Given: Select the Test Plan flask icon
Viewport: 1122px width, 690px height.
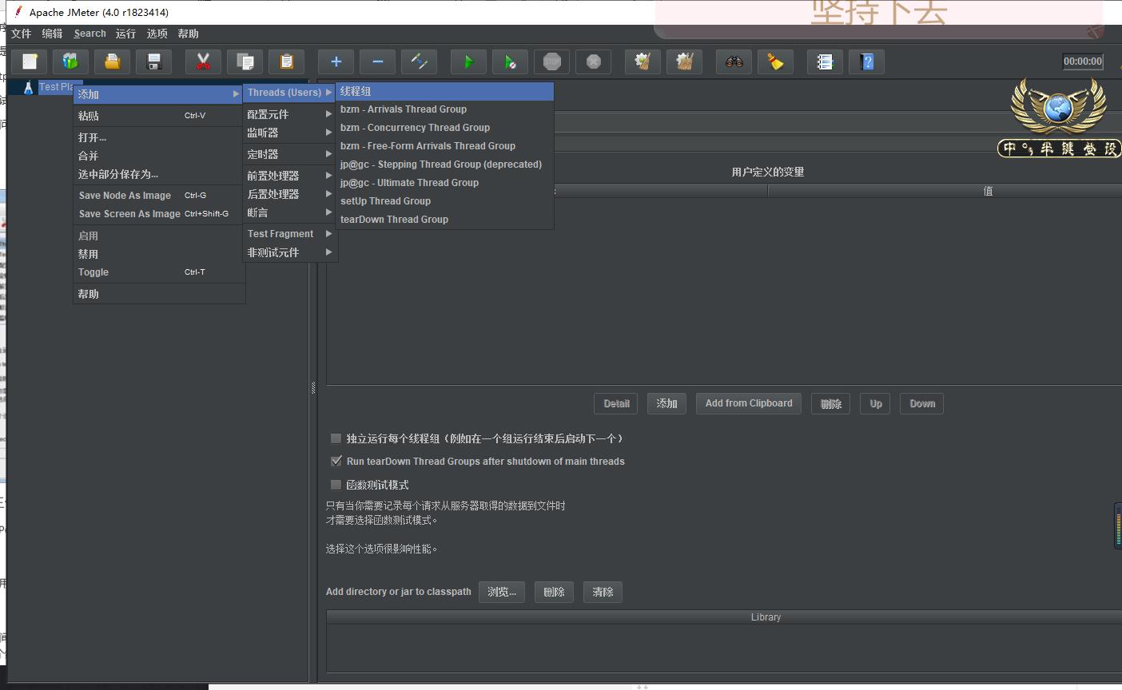Looking at the screenshot, I should [28, 87].
